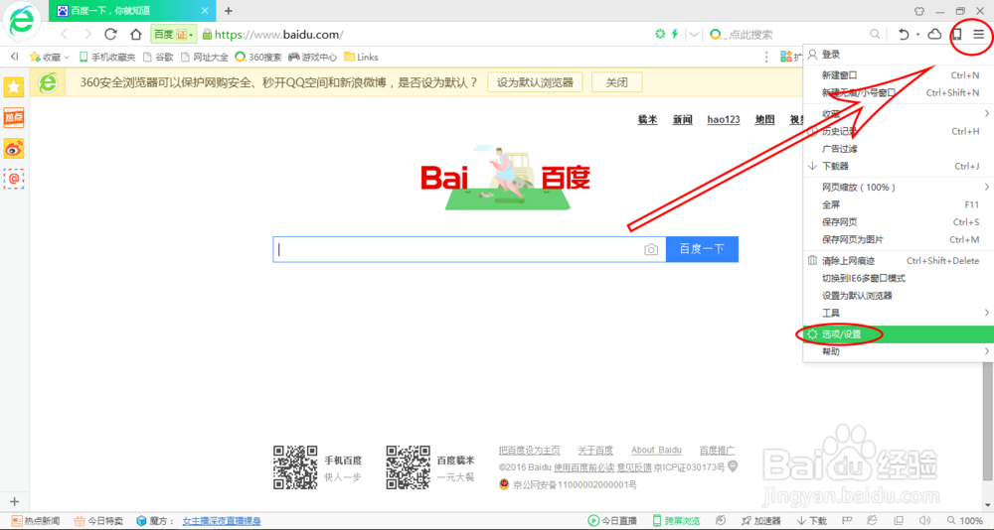Click the green circular compatibility icon
Screen dimensions: 994x530
click(661, 34)
